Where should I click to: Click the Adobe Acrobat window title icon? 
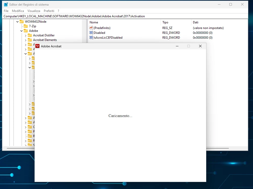(37, 46)
